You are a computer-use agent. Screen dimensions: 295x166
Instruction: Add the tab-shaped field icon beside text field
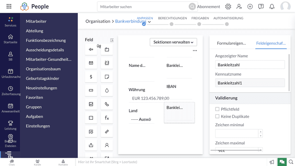point(107,50)
